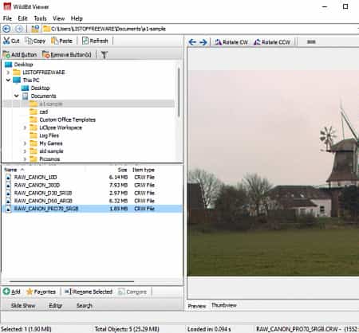
Task: Open the Tools menu
Action: [x=40, y=18]
